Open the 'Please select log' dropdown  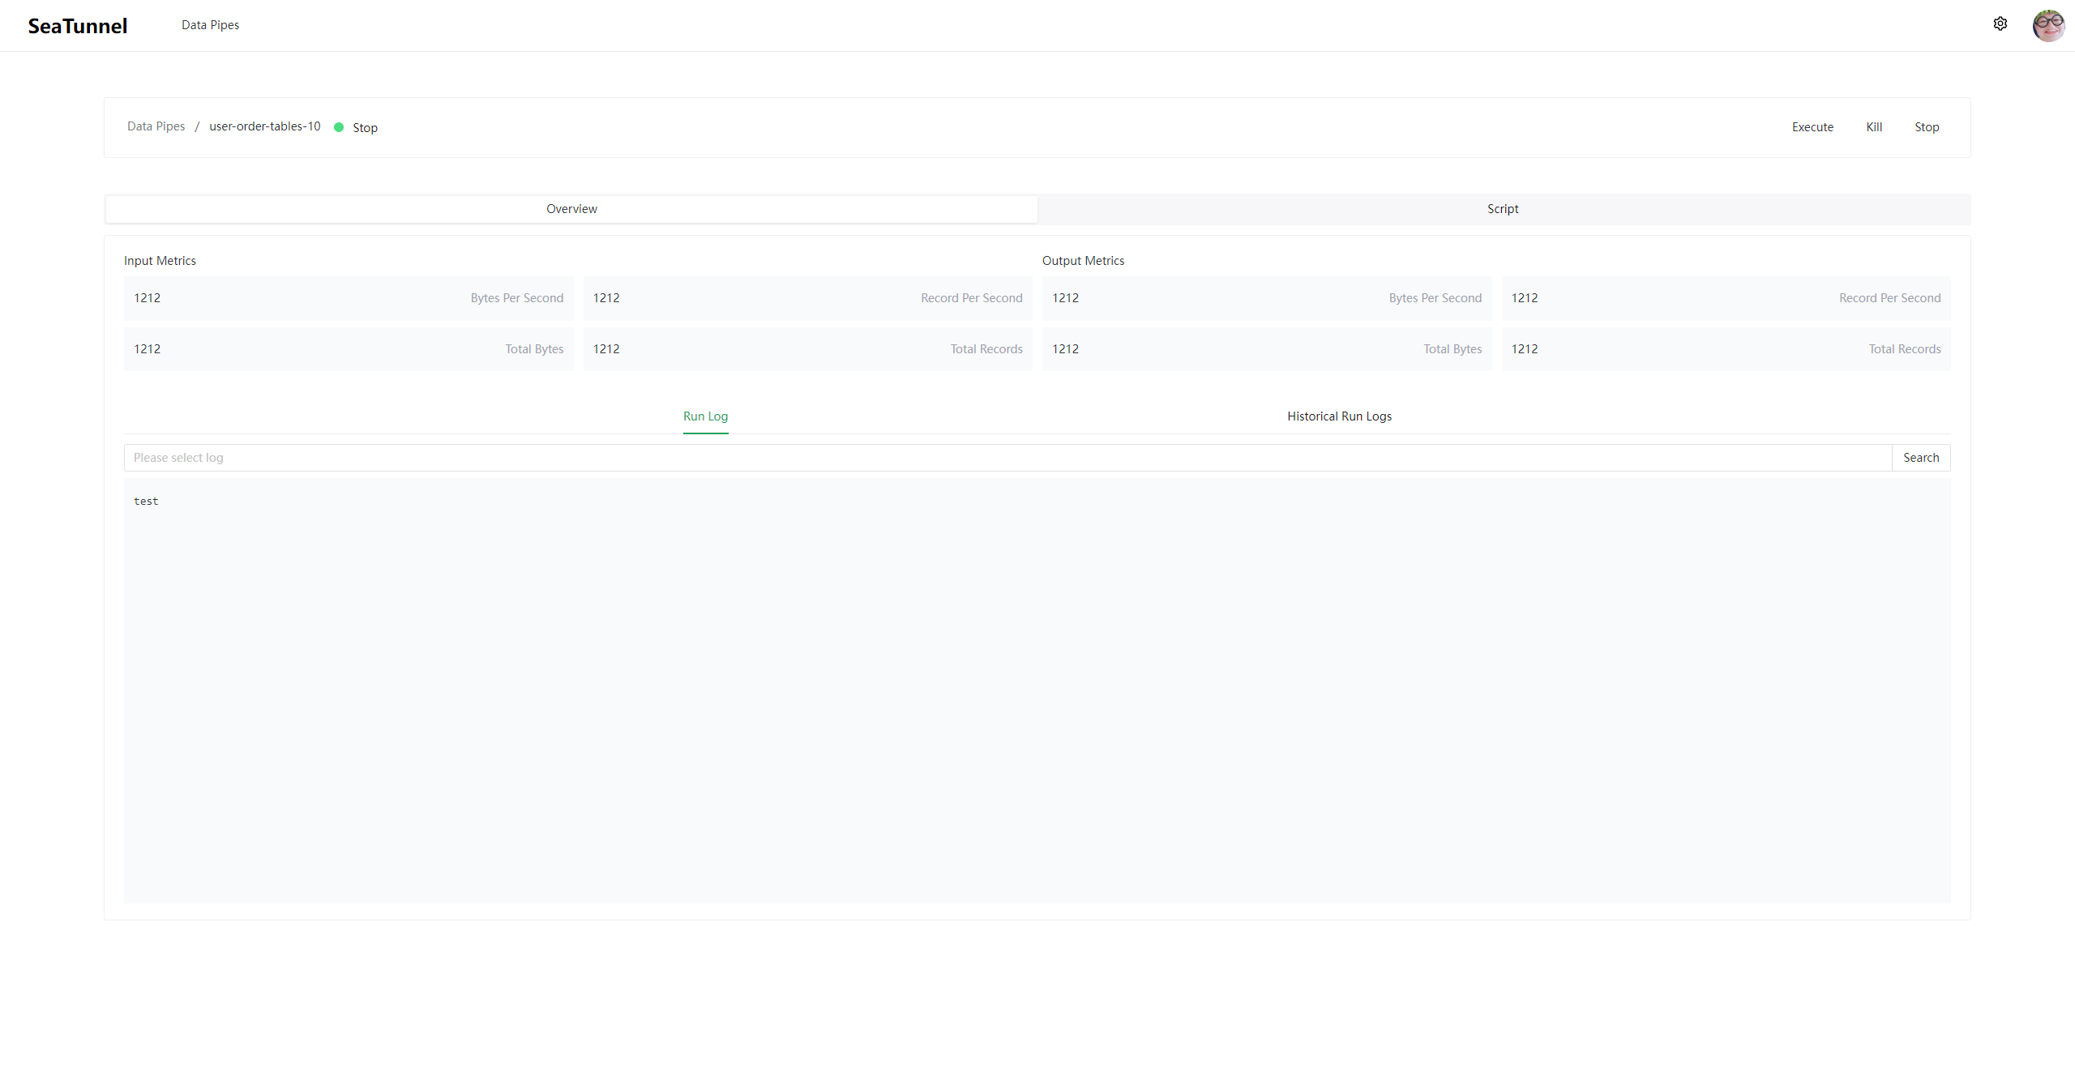pos(1007,458)
